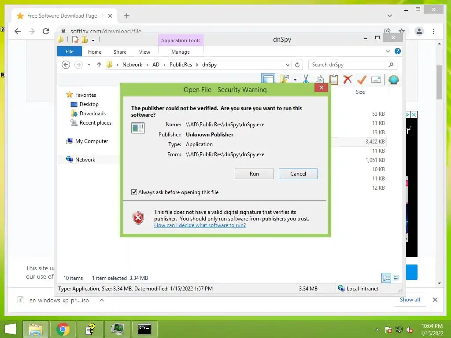The image size is (451, 338).
Task: Uncheck Always ask before opening this file
Action: point(134,192)
